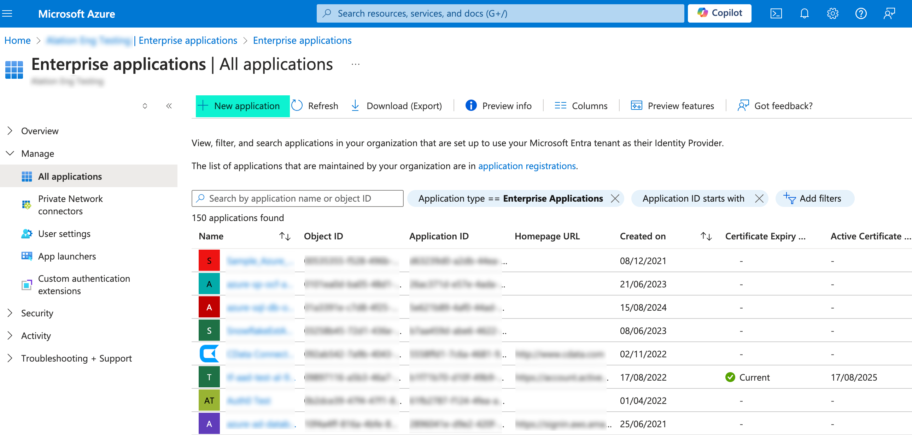Follow the application registrations link
Screen dimensions: 912x435
click(x=527, y=166)
